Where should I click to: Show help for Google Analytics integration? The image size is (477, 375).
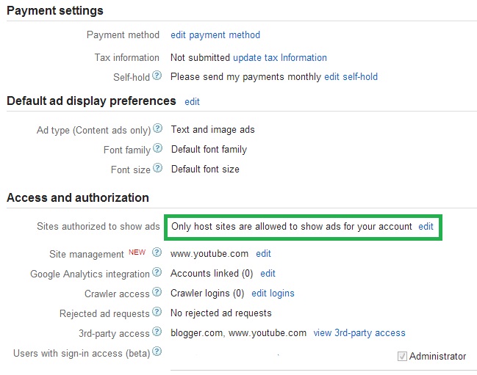157,273
